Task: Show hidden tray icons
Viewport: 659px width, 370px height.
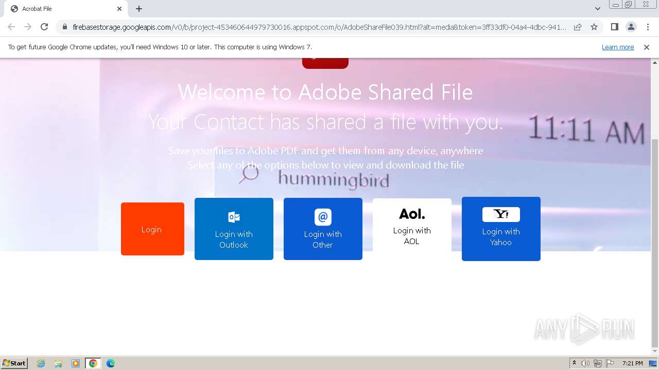Action: point(574,363)
